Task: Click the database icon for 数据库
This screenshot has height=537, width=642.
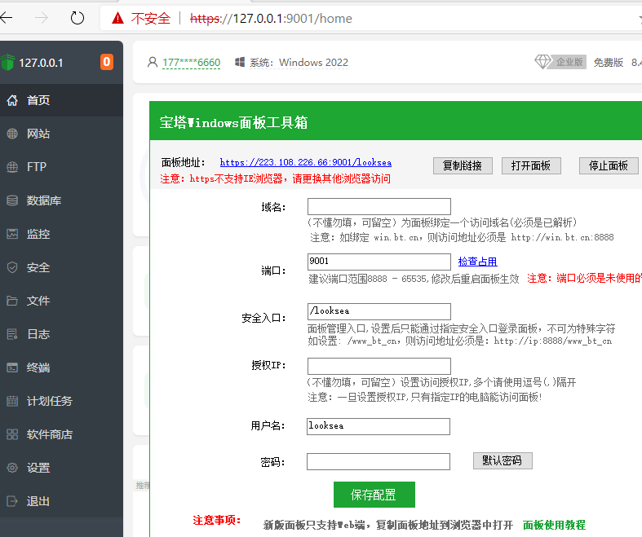Action: click(12, 200)
